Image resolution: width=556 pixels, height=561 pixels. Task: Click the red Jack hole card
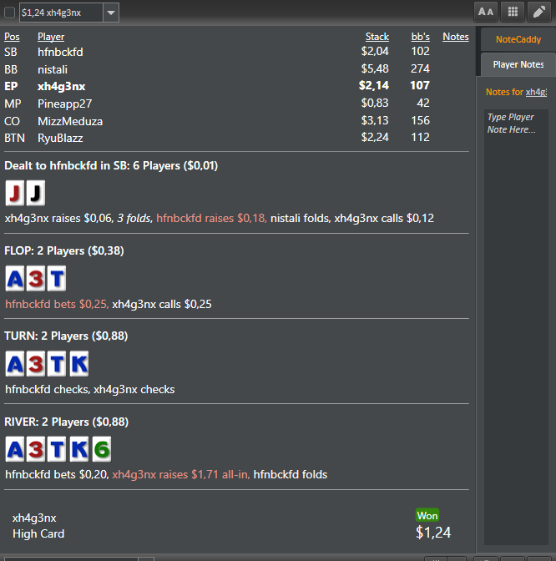(15, 193)
